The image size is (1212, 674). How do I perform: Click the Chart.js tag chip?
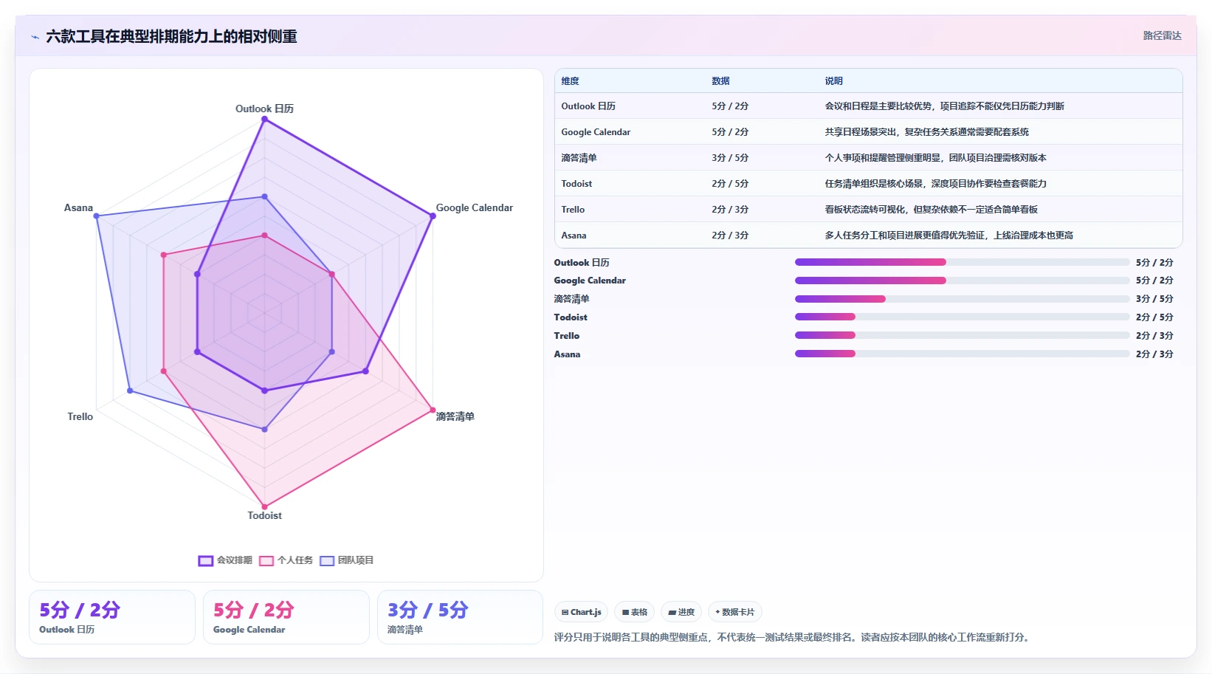(581, 612)
